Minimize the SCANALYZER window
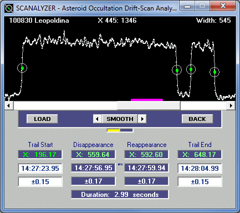Viewport: 240px width, 213px height. (187, 7)
